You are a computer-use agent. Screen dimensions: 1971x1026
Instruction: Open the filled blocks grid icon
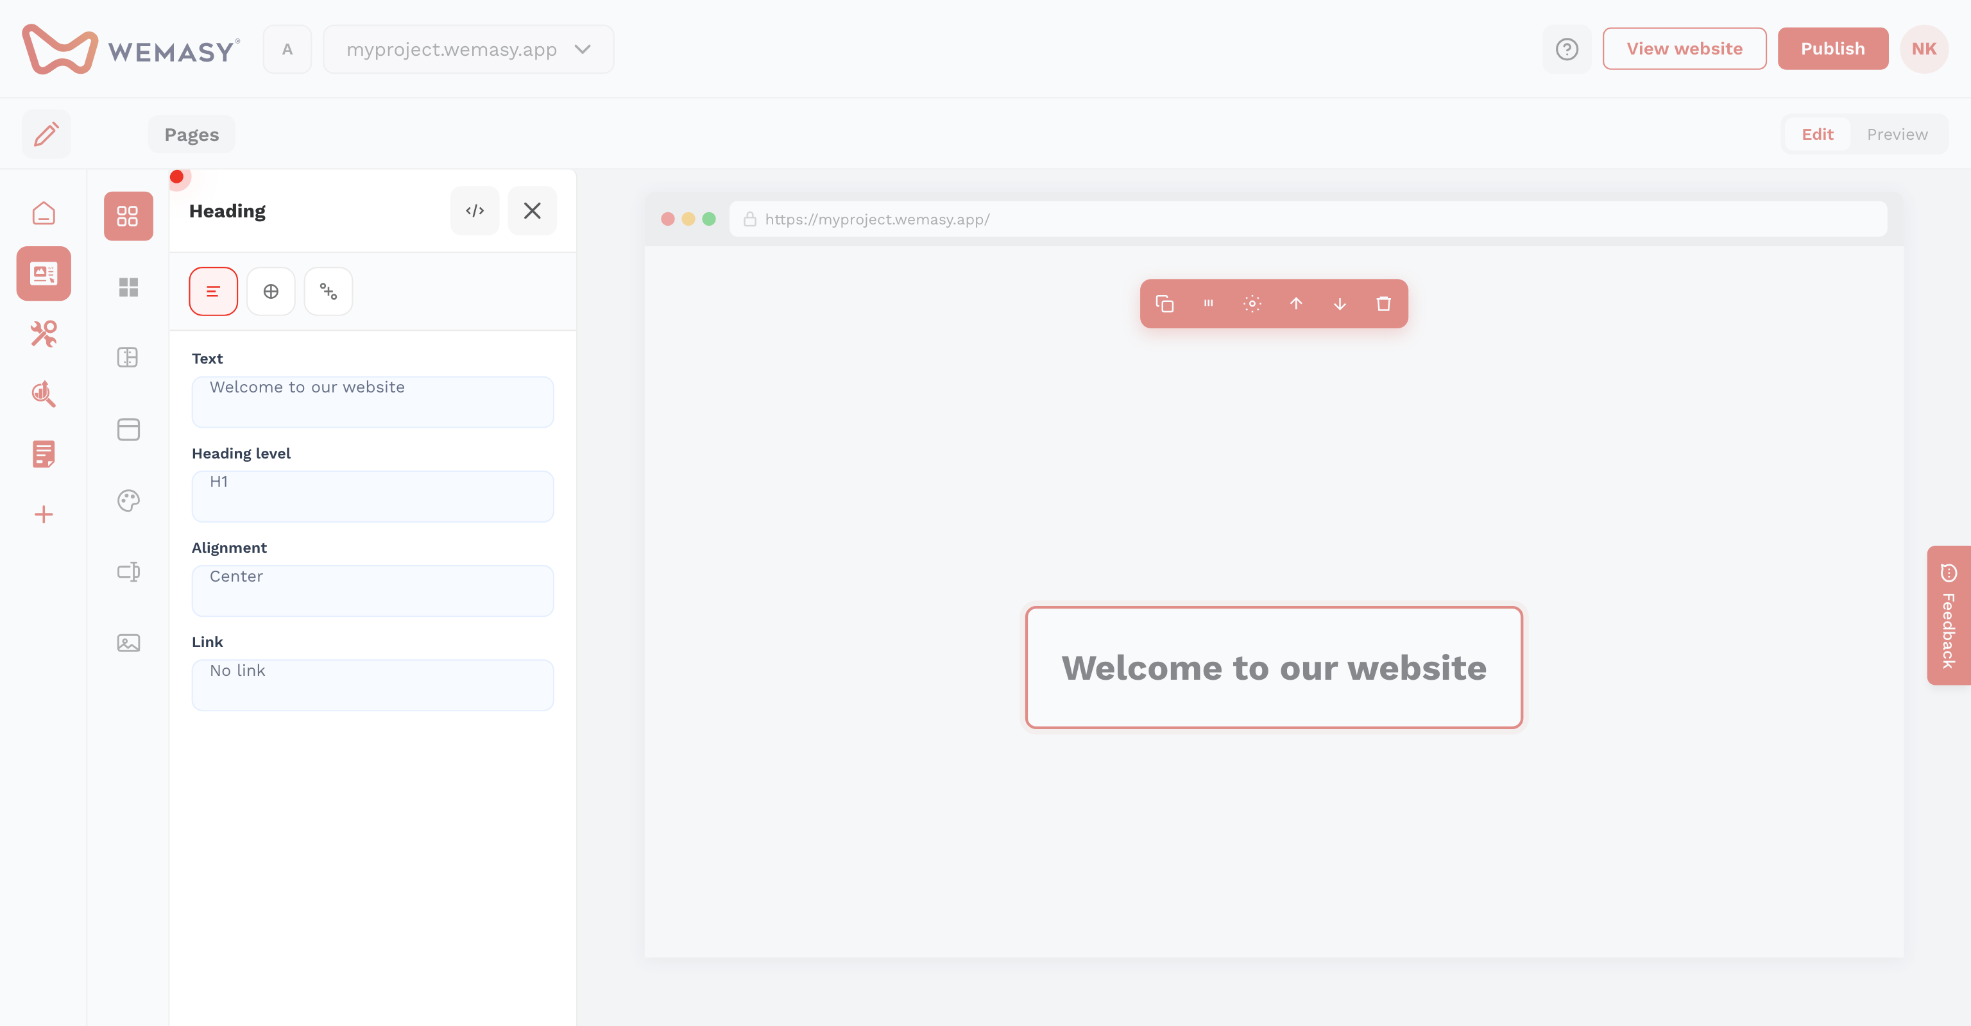click(x=128, y=287)
